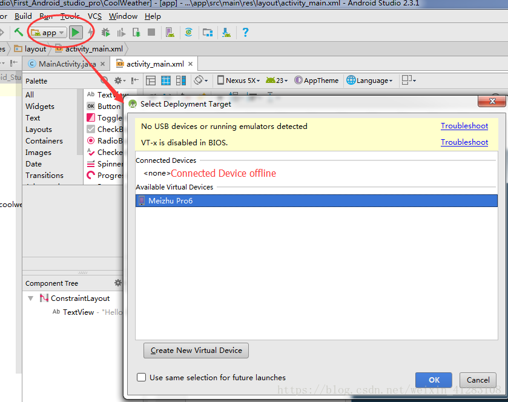Click the layout folder breadcrumb
The width and height of the screenshot is (508, 402).
click(30, 49)
